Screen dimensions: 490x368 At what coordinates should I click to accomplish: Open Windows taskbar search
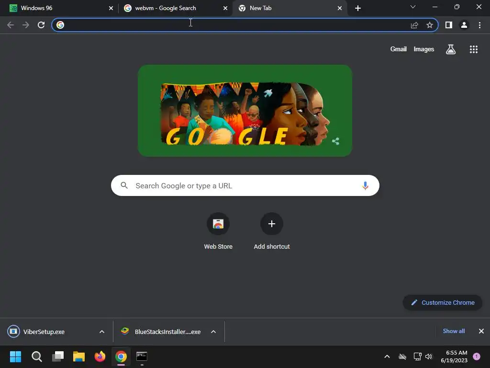click(37, 356)
